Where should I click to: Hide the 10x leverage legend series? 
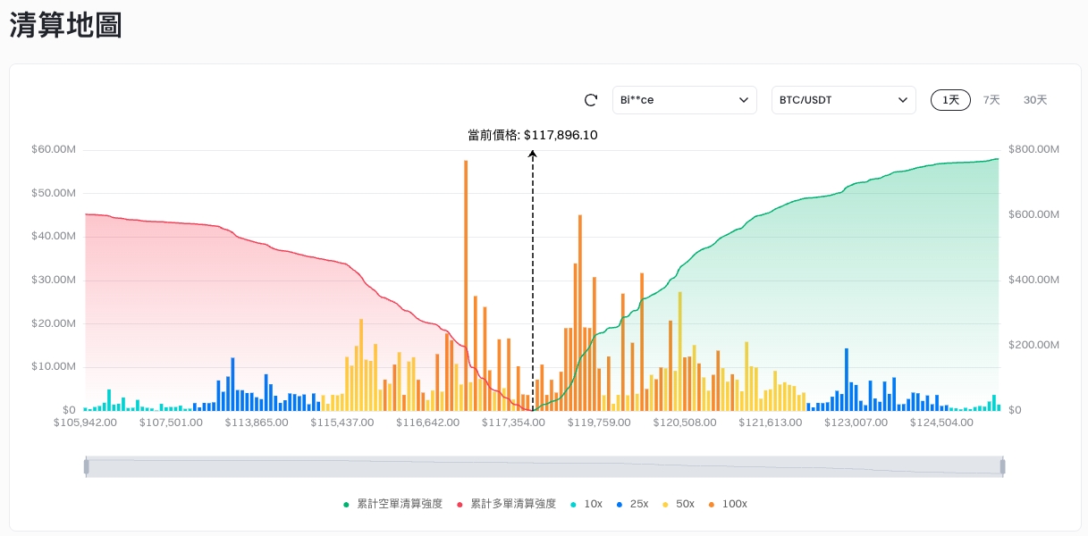click(586, 504)
